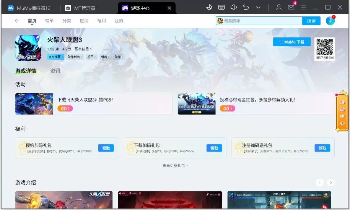Switch to the 游戏详情 tab
Screen dimensions: 350x210
[26, 71]
